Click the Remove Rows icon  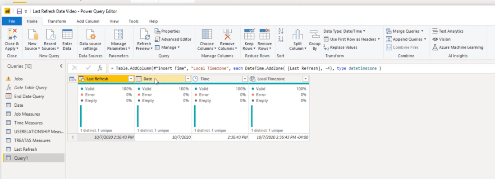pyautogui.click(x=265, y=35)
